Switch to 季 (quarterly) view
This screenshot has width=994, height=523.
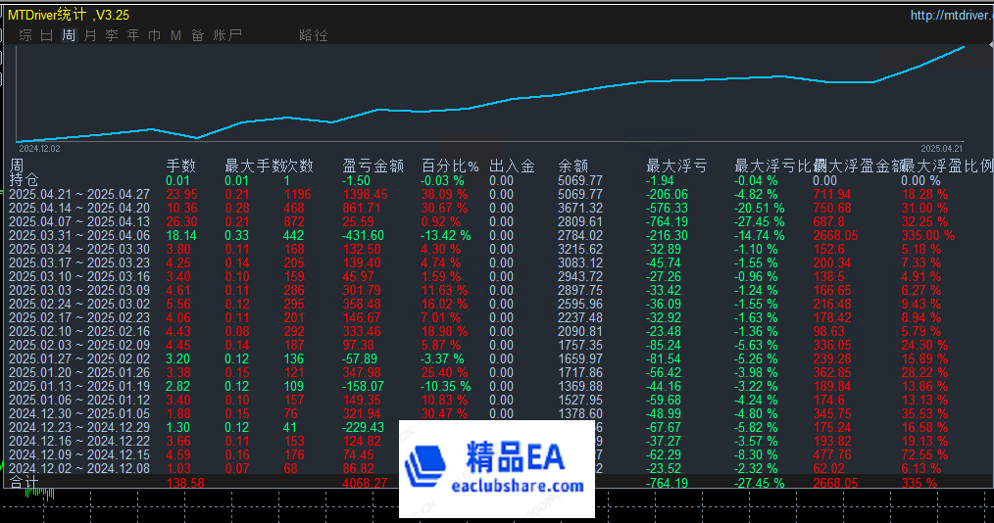point(112,35)
